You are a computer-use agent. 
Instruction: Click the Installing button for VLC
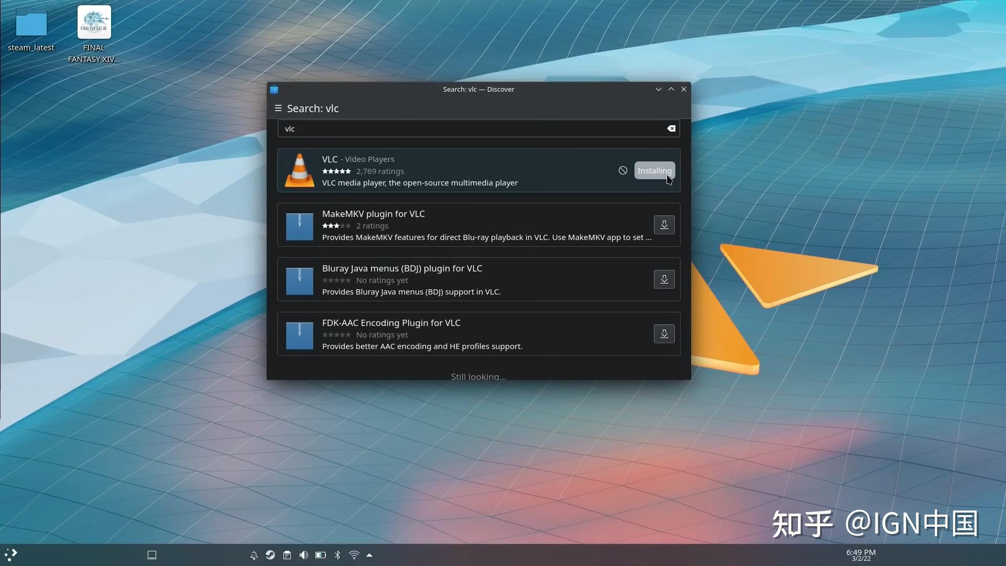click(654, 171)
